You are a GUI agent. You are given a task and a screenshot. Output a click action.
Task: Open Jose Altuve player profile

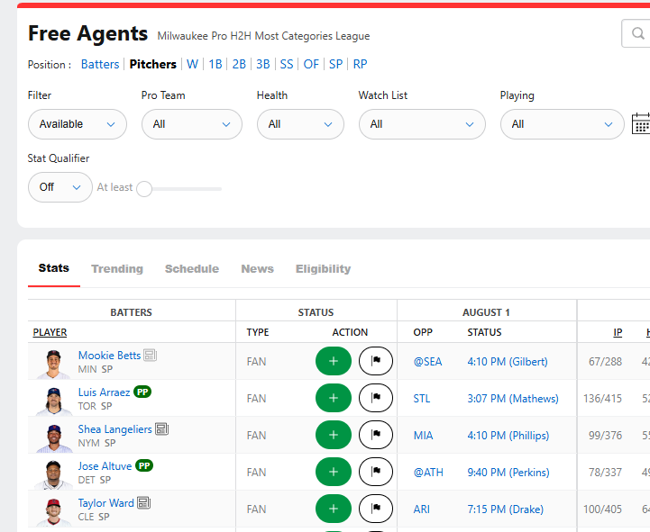105,465
